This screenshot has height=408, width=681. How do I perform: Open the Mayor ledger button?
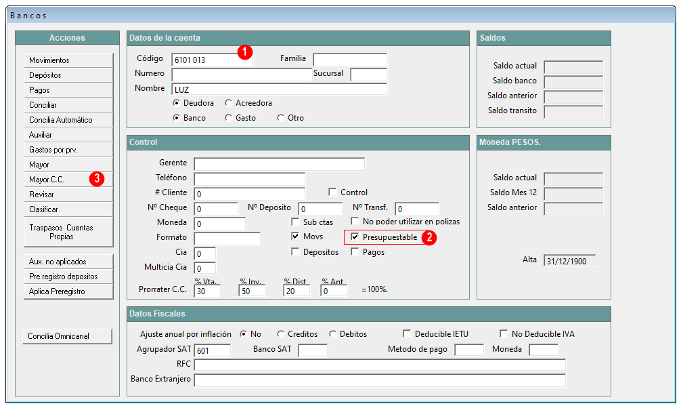point(68,165)
